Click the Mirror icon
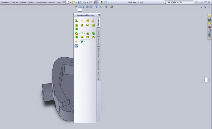This screenshot has width=212, height=129. point(93,37)
